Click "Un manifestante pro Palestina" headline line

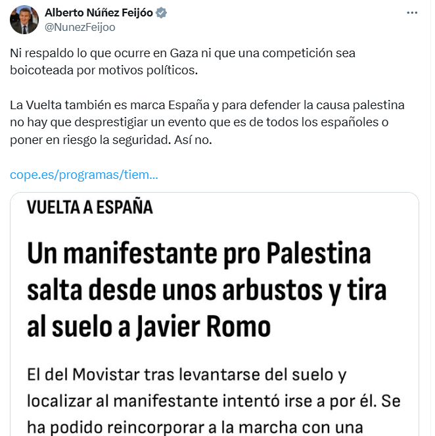(x=199, y=254)
